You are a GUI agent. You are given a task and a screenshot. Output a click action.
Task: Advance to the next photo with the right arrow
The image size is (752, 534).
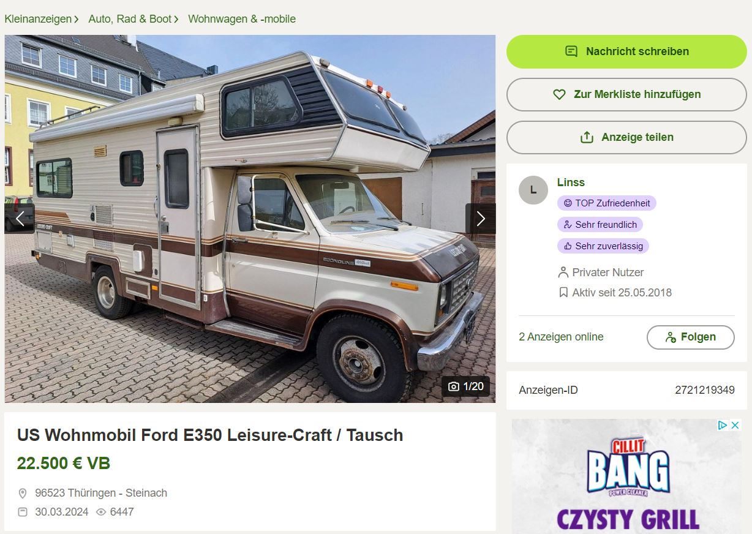tap(481, 219)
